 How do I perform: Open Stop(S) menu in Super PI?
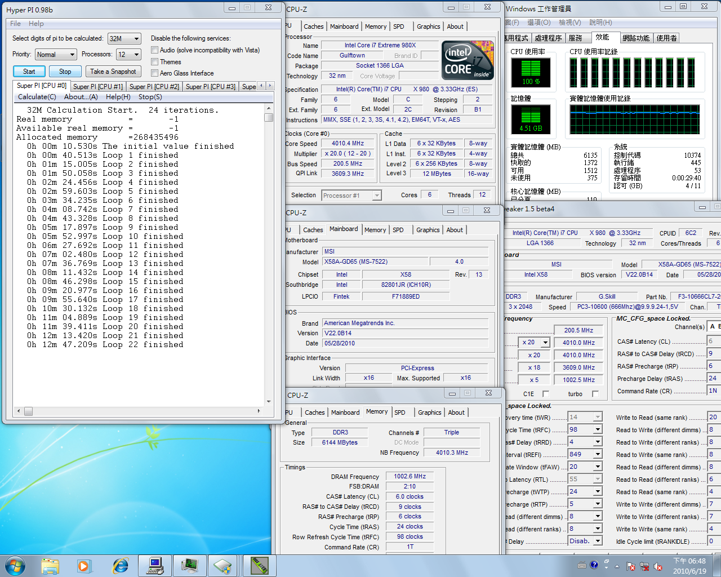coord(150,97)
